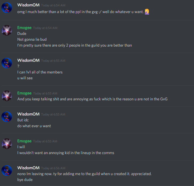This screenshot has height=186, width=194.
Task: Click the 'Today at 6:56 AM' timestamp
Action: pos(53,168)
